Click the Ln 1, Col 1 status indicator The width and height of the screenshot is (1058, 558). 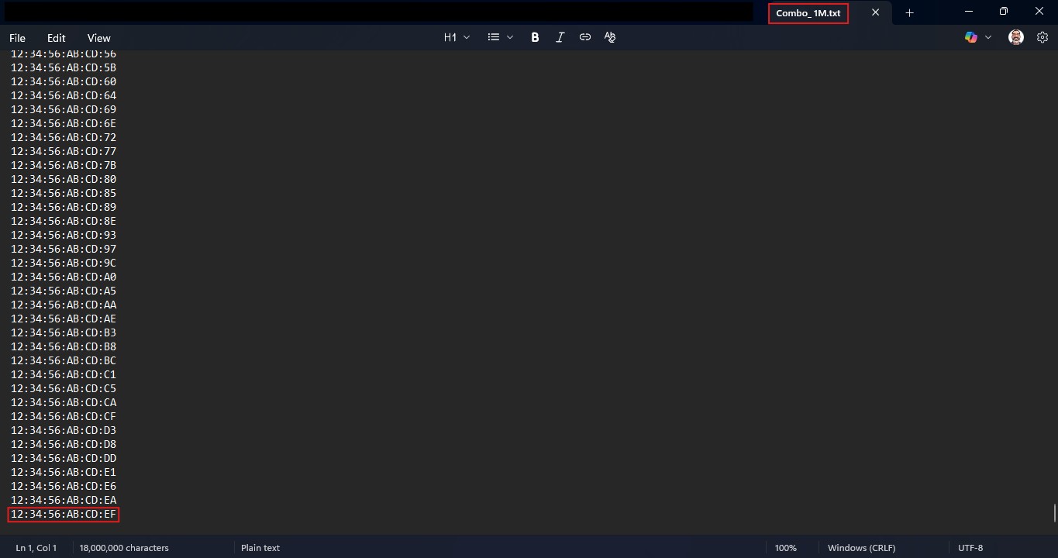coord(36,548)
